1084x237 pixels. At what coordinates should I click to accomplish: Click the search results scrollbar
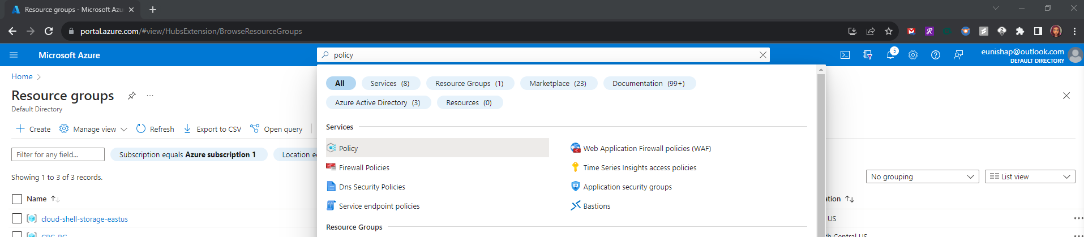821,153
